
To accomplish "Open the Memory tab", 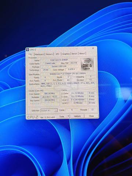I will click(49, 54).
